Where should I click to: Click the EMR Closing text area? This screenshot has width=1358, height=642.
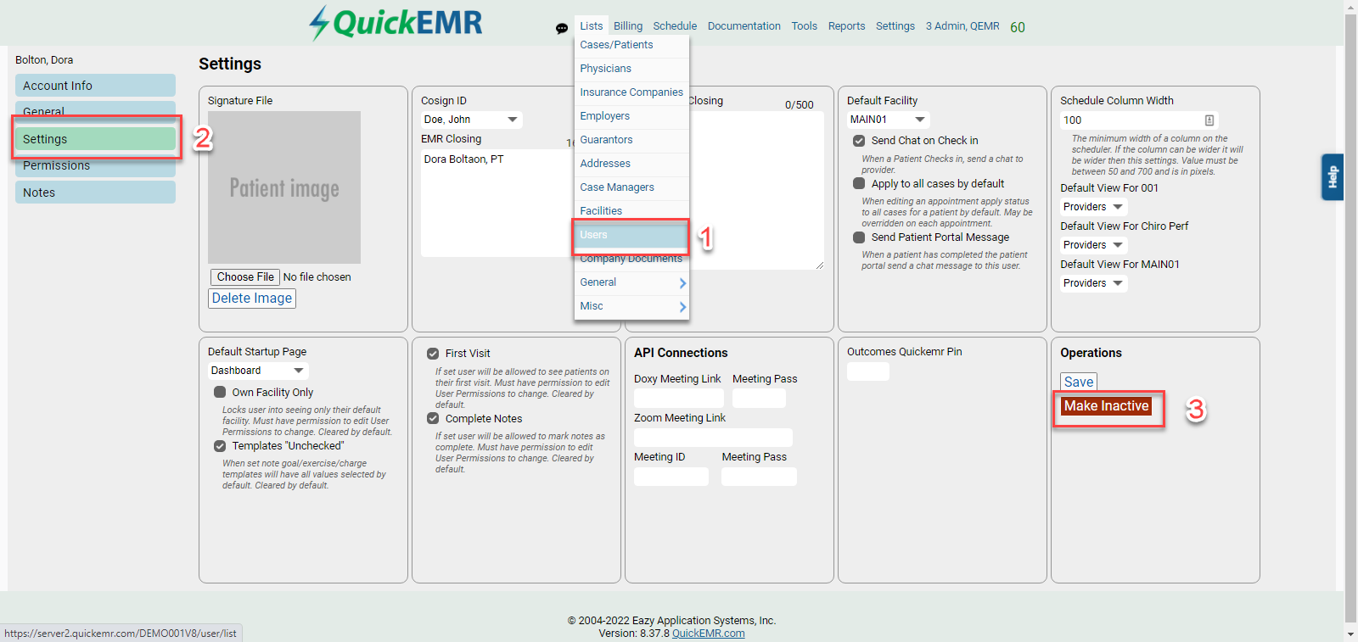(497, 203)
